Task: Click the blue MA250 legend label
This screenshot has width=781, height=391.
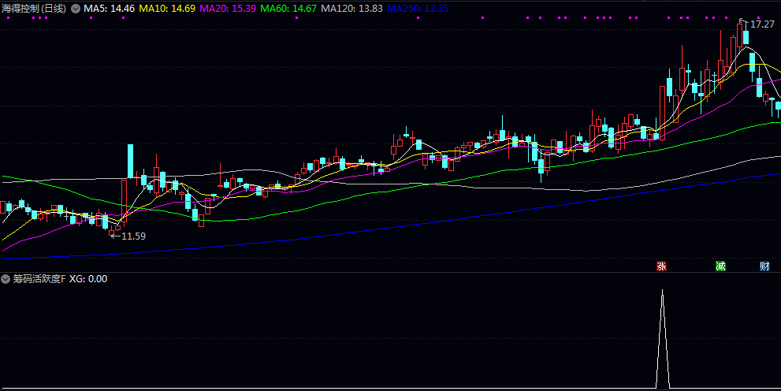Action: (x=418, y=8)
